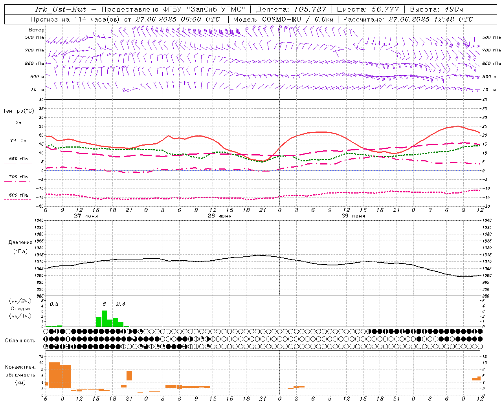The image size is (503, 402).
Task: Click the "Высота: 490м" header value
Action: 437,9
